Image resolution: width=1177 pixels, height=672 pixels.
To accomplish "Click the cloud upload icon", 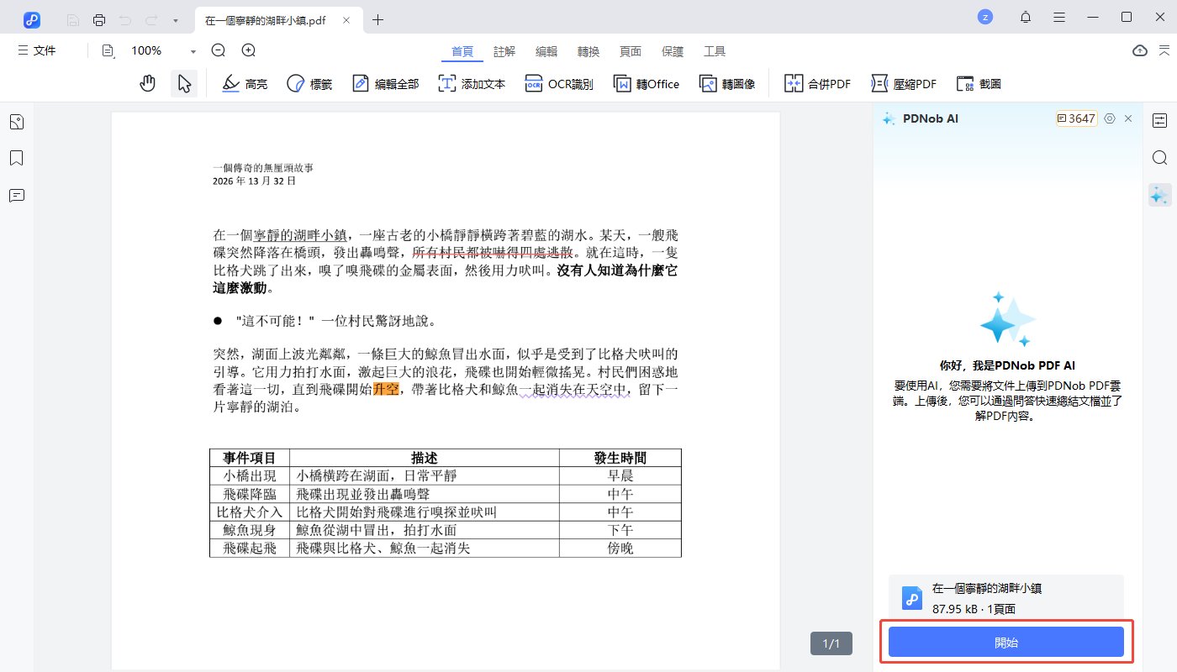I will coord(1139,50).
